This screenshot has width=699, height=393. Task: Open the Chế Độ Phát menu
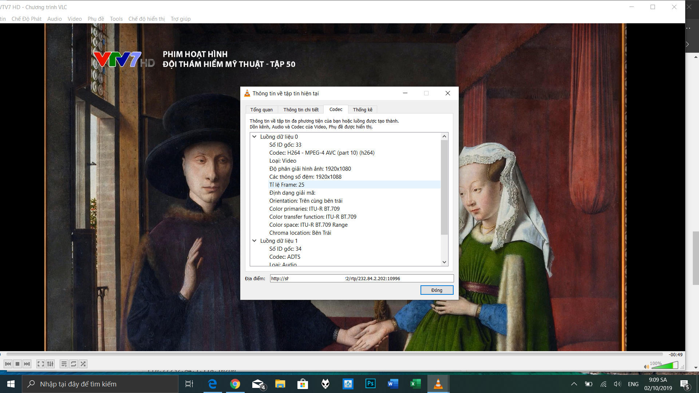click(27, 19)
